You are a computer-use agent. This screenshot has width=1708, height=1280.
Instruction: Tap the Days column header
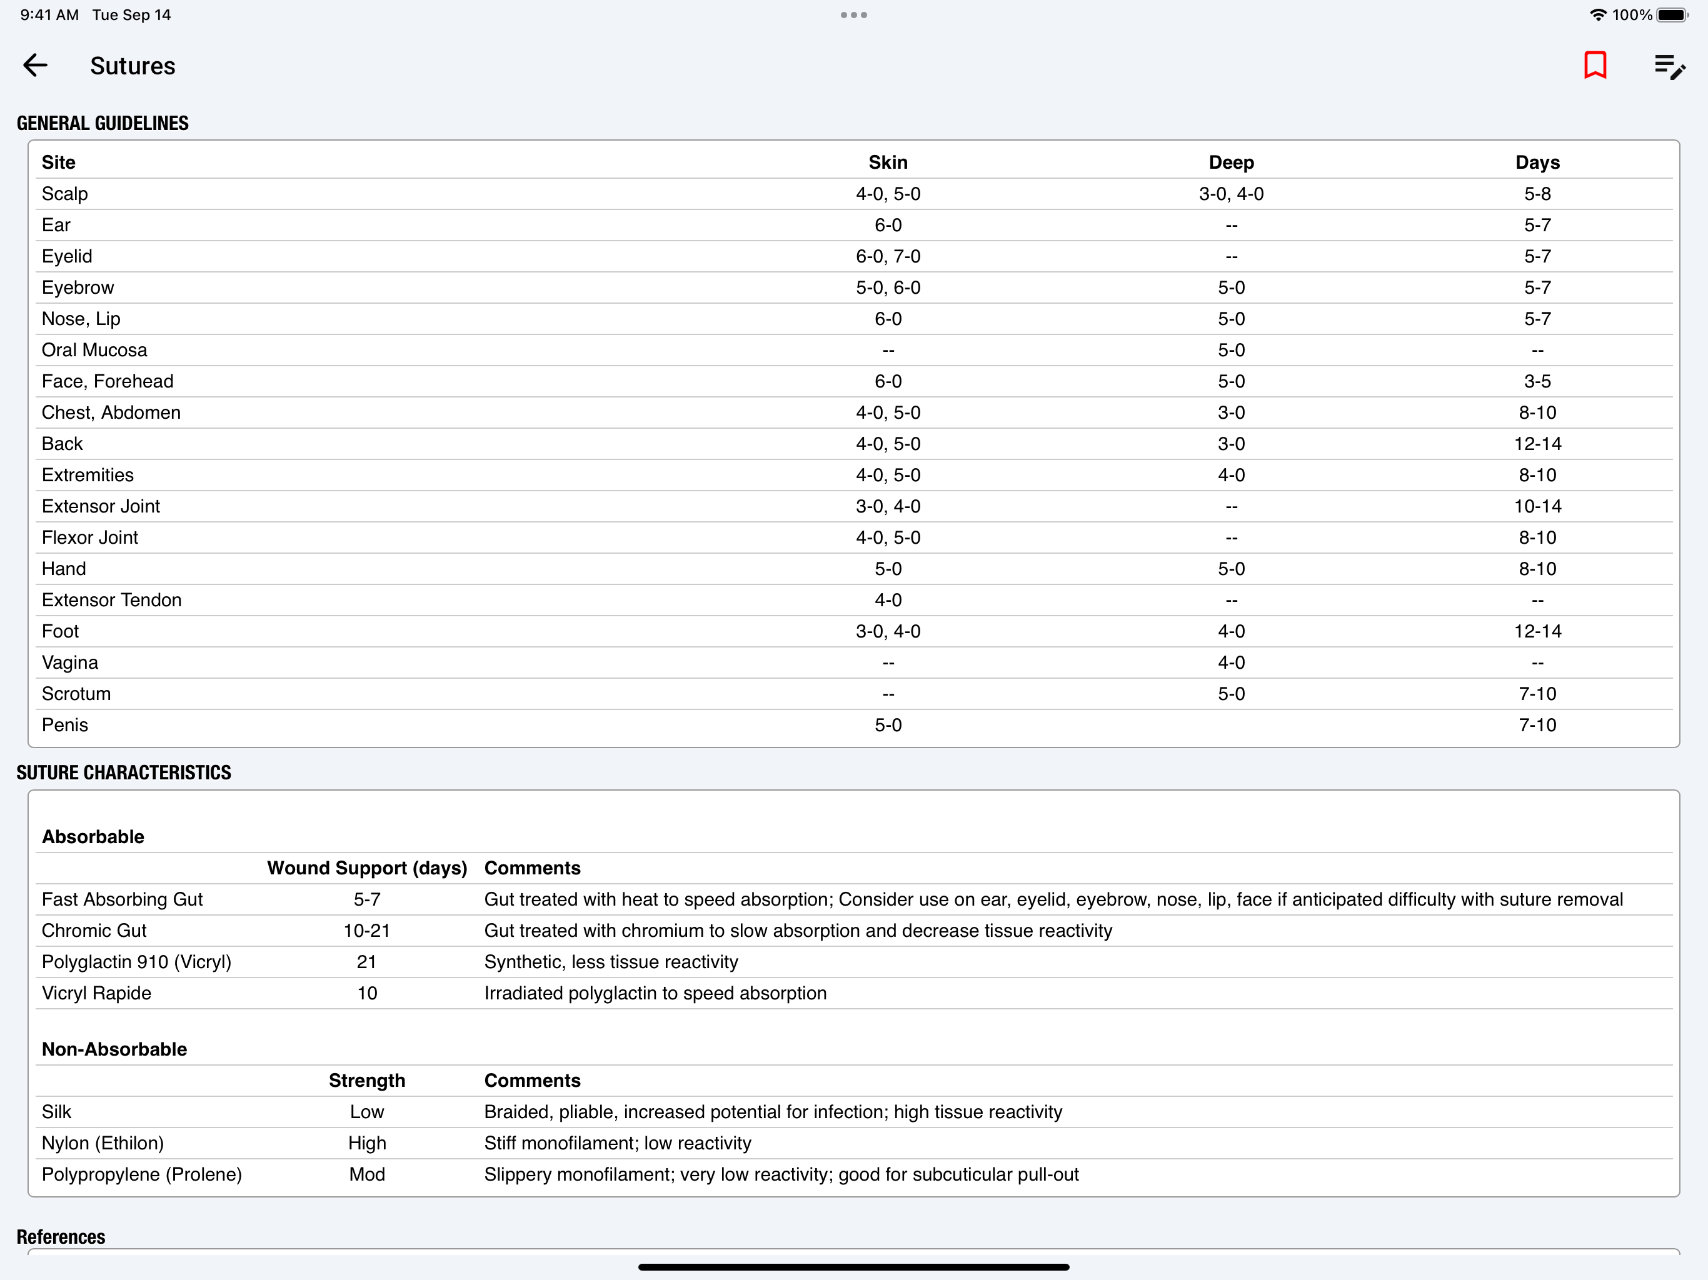pyautogui.click(x=1537, y=162)
